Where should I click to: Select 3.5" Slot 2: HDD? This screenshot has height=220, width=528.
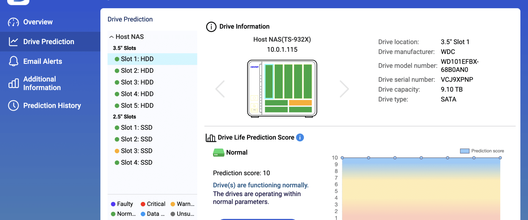(x=152, y=71)
